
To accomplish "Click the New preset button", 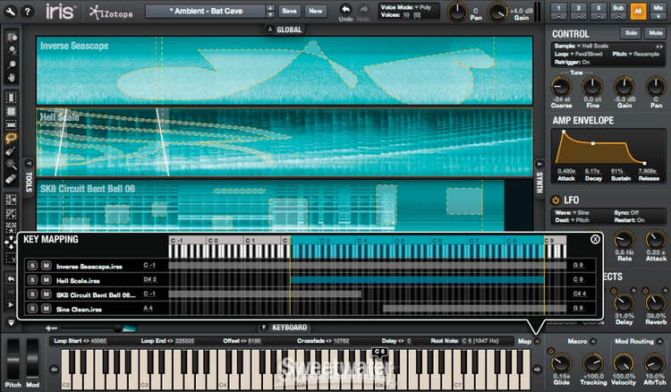I will coord(316,11).
